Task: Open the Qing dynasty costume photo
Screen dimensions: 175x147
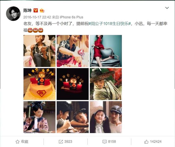Action: click(39, 117)
